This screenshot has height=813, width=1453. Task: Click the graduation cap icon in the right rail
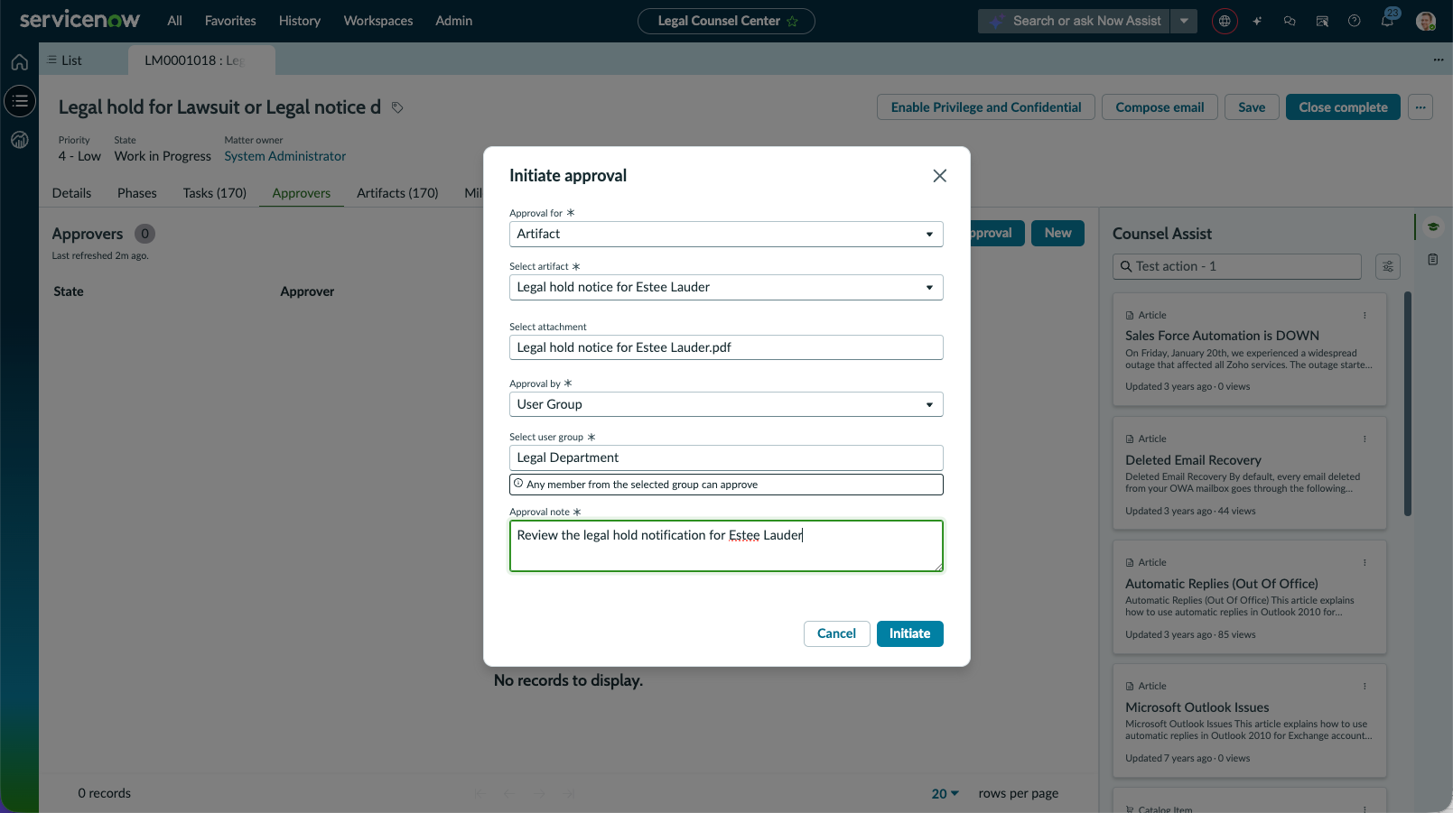pos(1433,226)
